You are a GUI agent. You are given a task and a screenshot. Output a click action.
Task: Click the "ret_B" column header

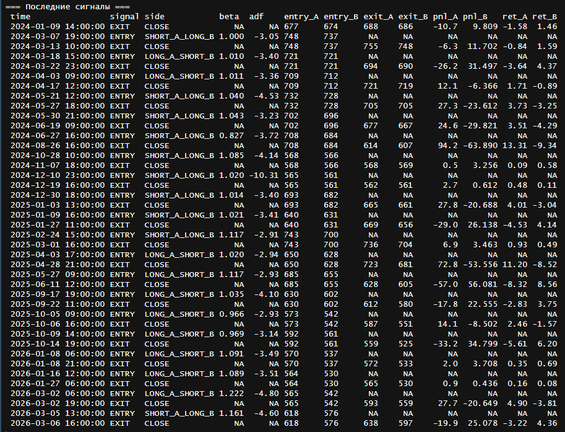[543, 16]
